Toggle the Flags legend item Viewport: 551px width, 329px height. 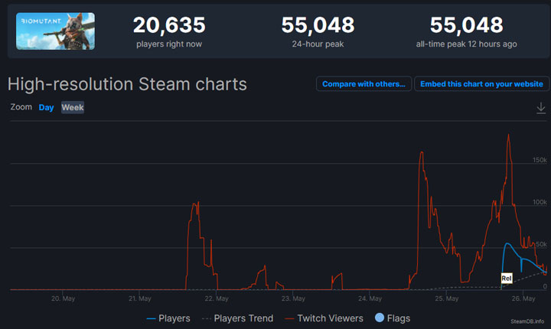coord(393,318)
